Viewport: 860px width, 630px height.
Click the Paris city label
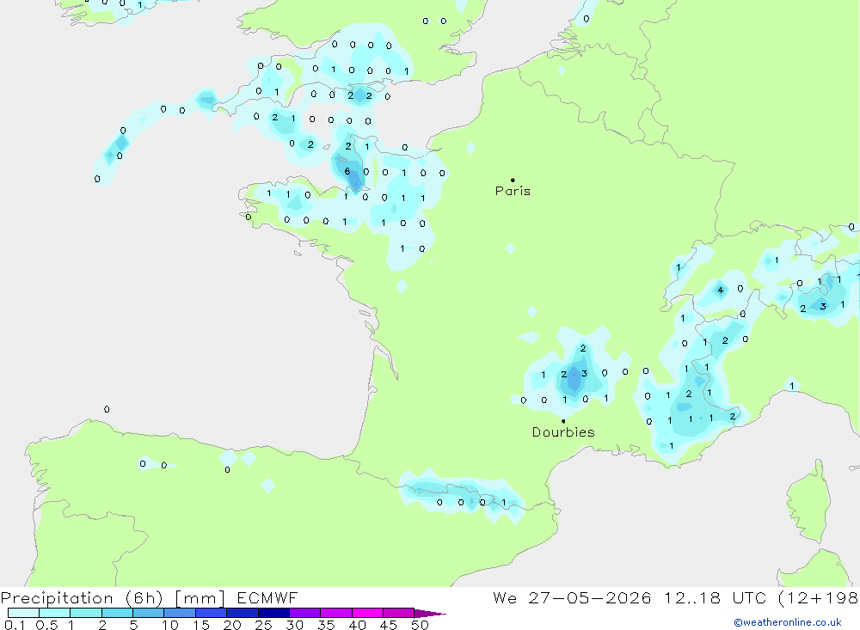tap(513, 191)
